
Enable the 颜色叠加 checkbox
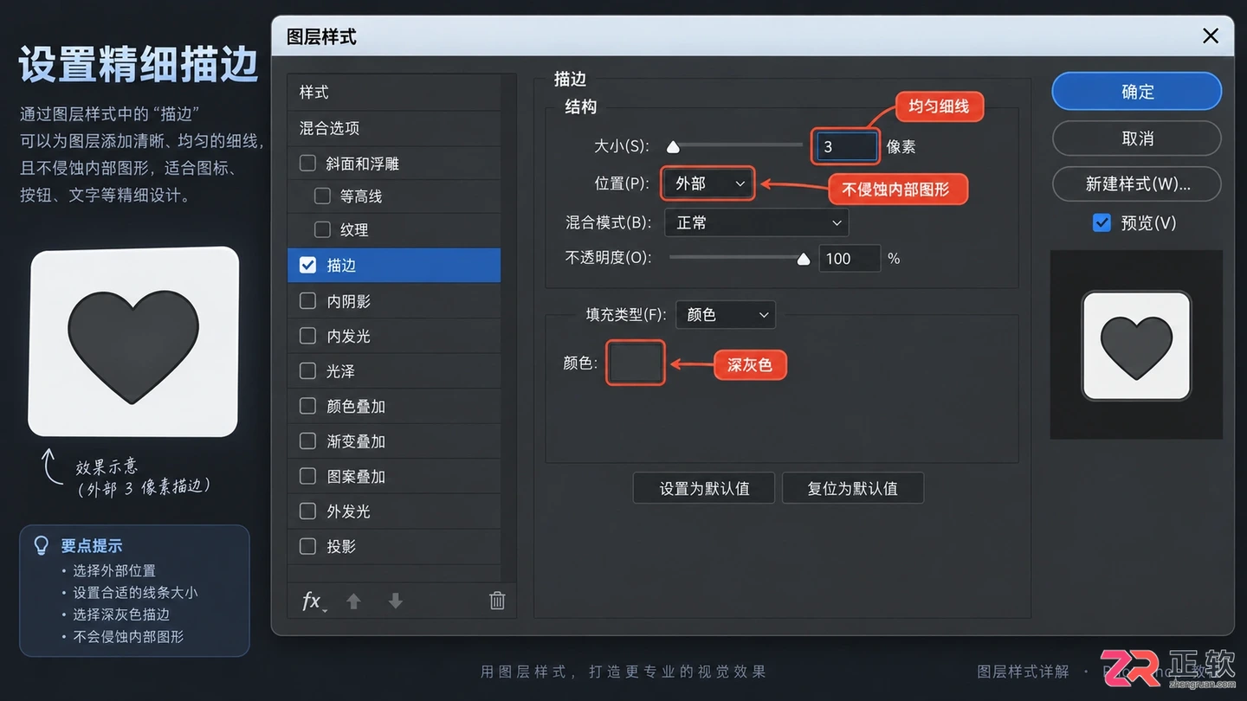[x=307, y=406]
